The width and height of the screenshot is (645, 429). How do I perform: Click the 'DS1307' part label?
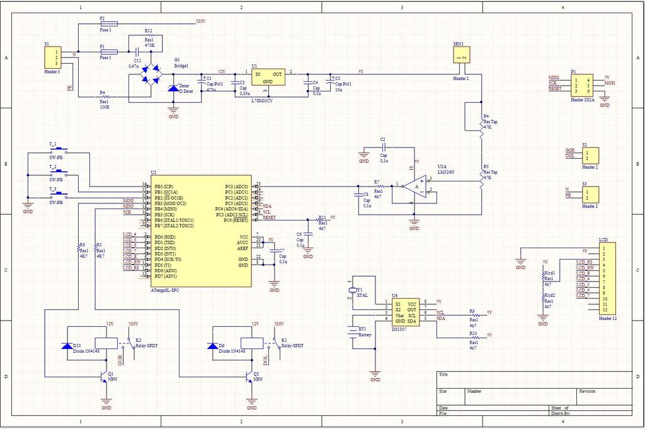[x=399, y=329]
